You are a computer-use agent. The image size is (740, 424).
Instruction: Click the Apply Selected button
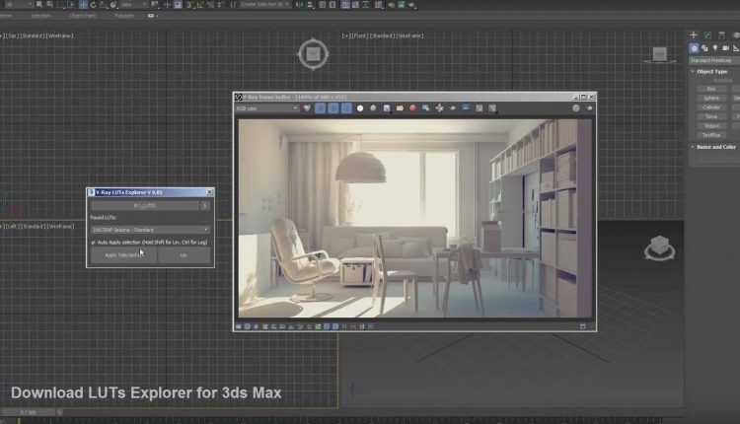coord(122,254)
